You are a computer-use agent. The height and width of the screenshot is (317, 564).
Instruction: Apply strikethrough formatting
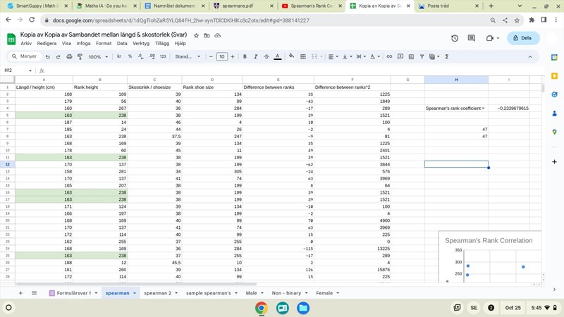[x=266, y=56]
